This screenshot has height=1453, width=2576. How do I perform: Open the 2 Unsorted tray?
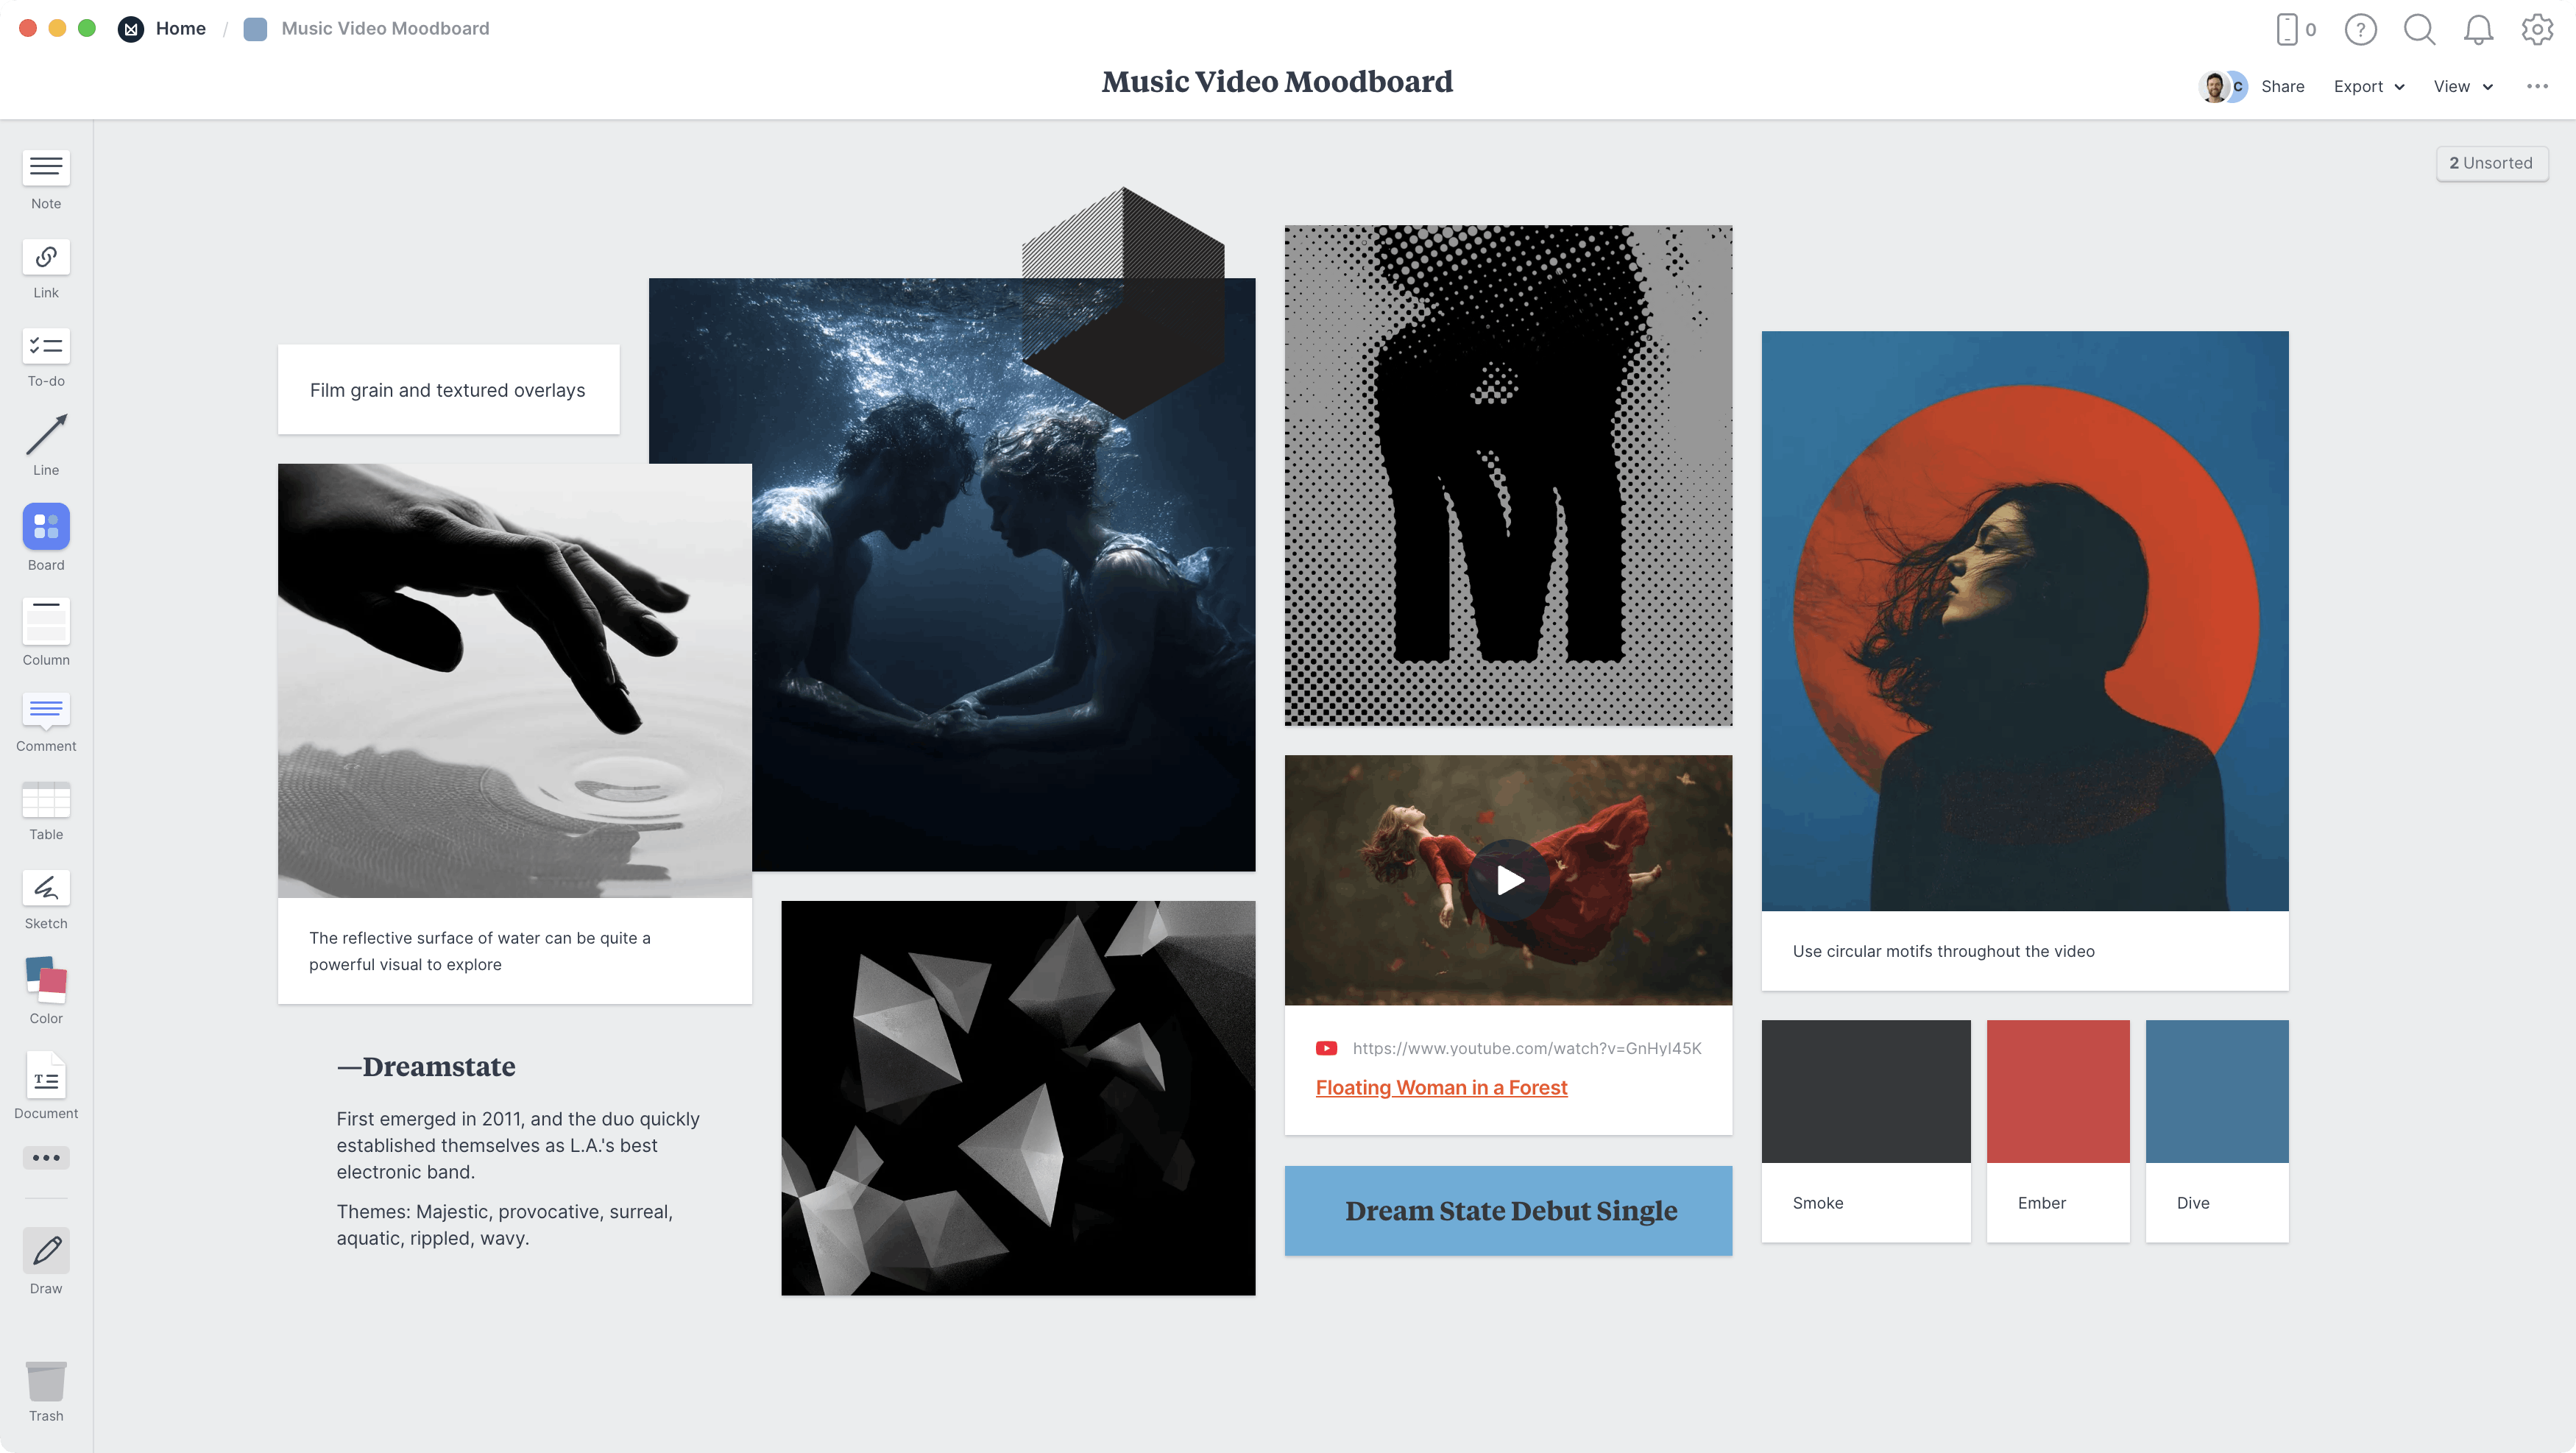2491,163
